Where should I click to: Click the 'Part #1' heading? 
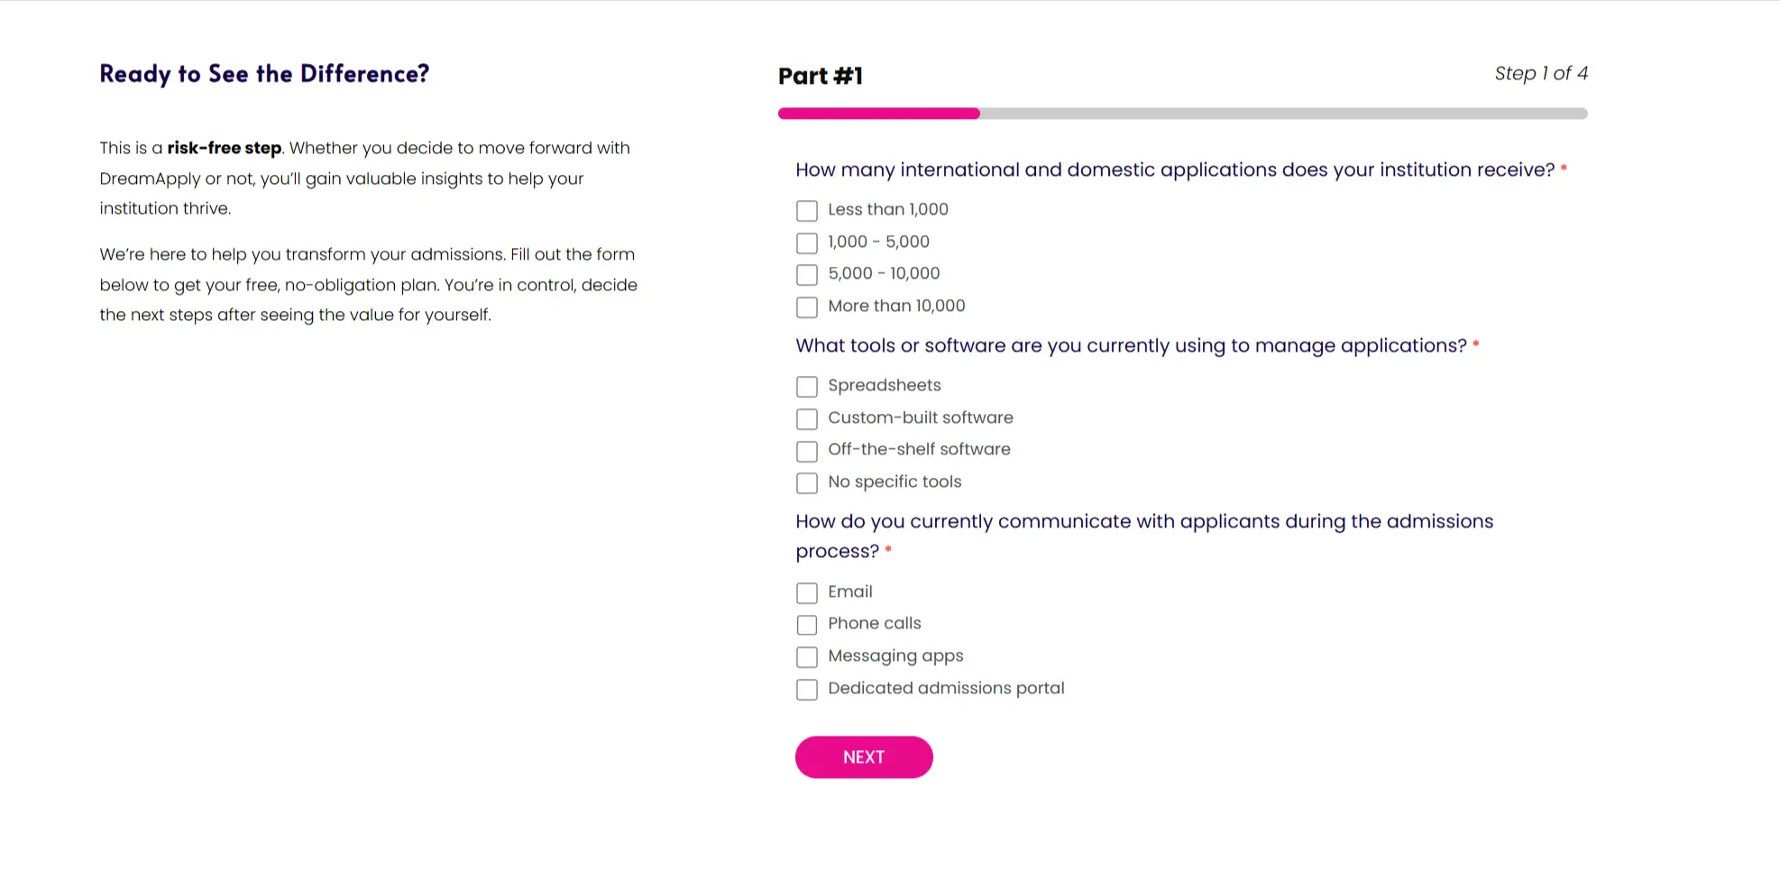tap(820, 77)
